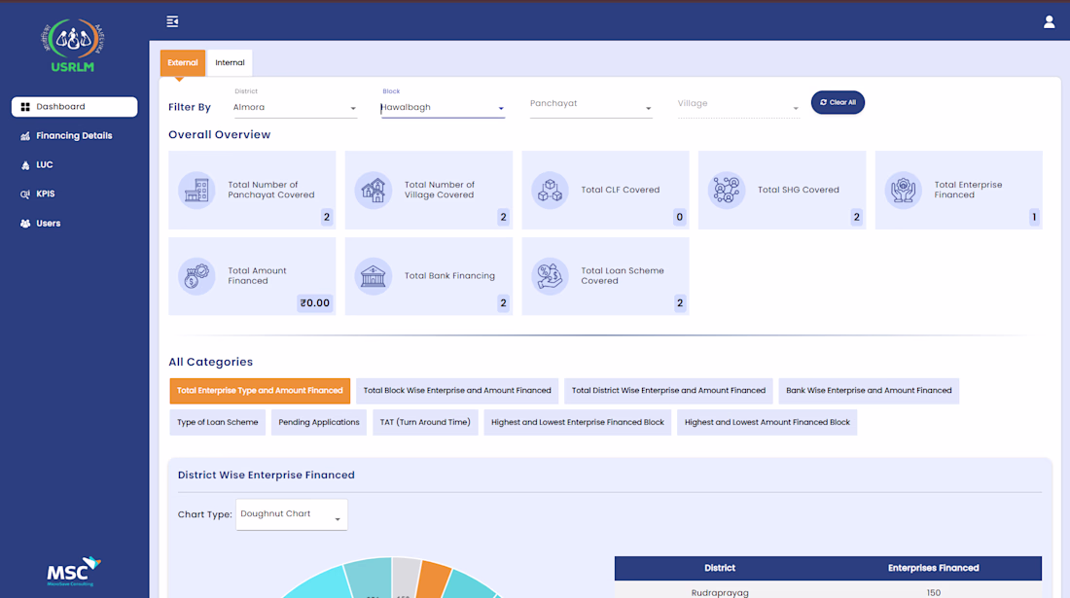Click the MSC MicroSave Consulting logo
Screen dimensions: 1070x598
tap(73, 572)
